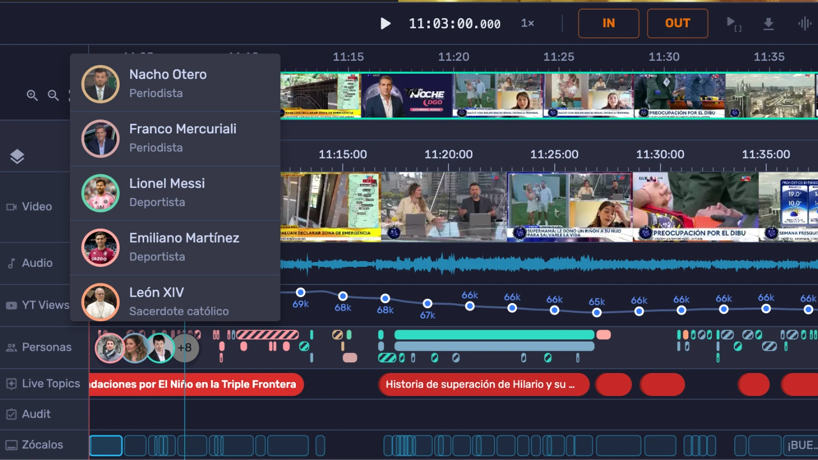Click the Personas track people icon
This screenshot has height=460, width=818.
(x=11, y=347)
